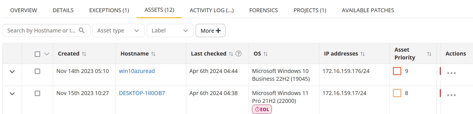Viewport: 473px width, 114px height.
Task: Sort by Hostname column
Action: click(153, 54)
